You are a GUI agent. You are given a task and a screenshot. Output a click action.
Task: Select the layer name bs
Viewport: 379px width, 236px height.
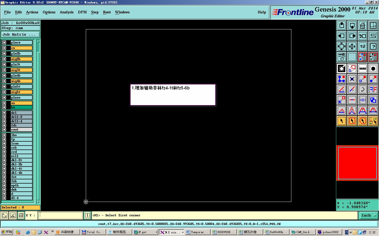coord(21,107)
